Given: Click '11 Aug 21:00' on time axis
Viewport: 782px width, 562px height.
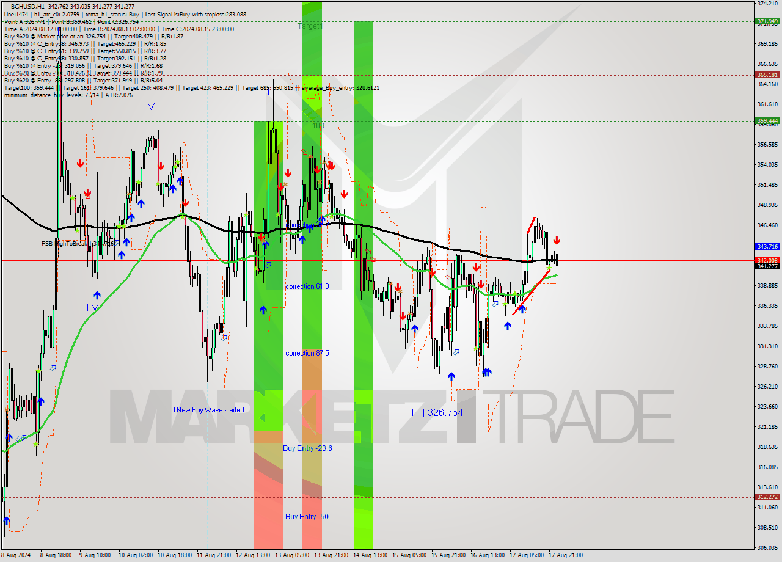Looking at the screenshot, I should (214, 555).
